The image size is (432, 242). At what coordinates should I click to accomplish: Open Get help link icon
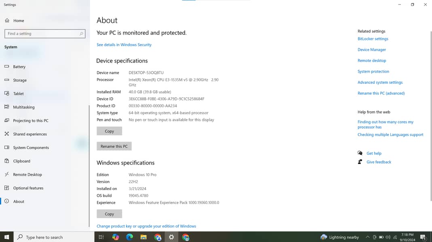tap(360, 153)
